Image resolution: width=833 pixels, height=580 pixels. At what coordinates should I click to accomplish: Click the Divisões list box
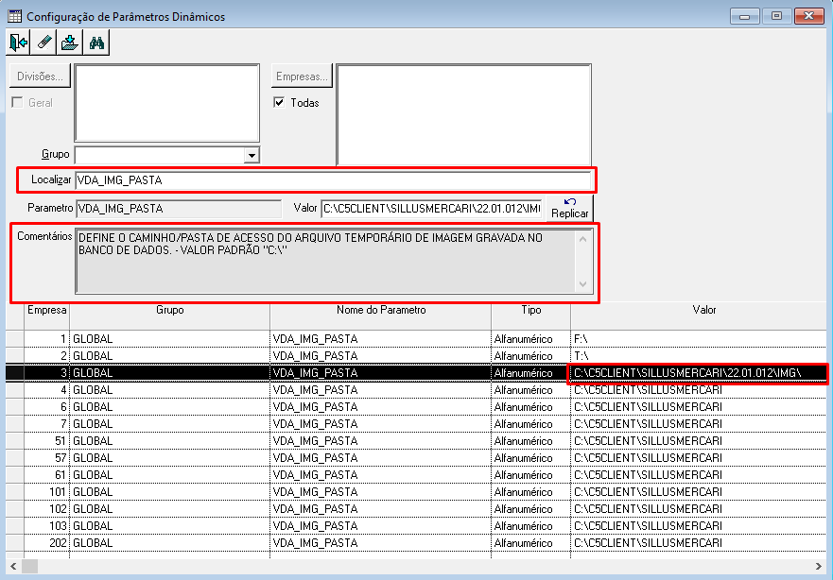pyautogui.click(x=166, y=103)
